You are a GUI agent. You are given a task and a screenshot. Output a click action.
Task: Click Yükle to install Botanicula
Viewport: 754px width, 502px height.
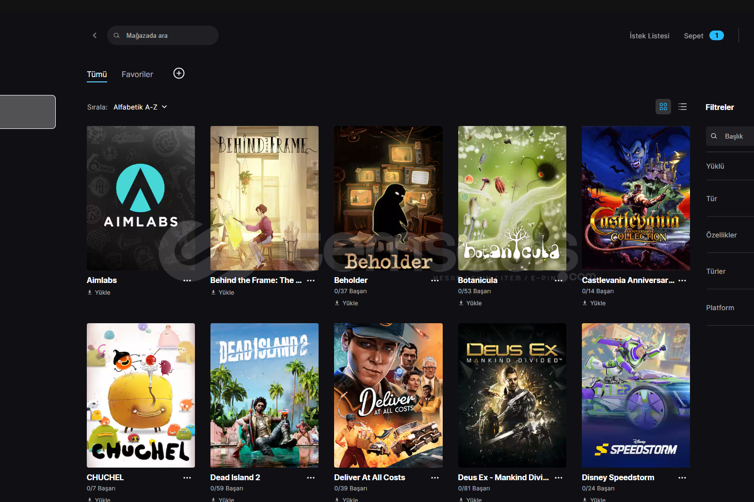(470, 303)
